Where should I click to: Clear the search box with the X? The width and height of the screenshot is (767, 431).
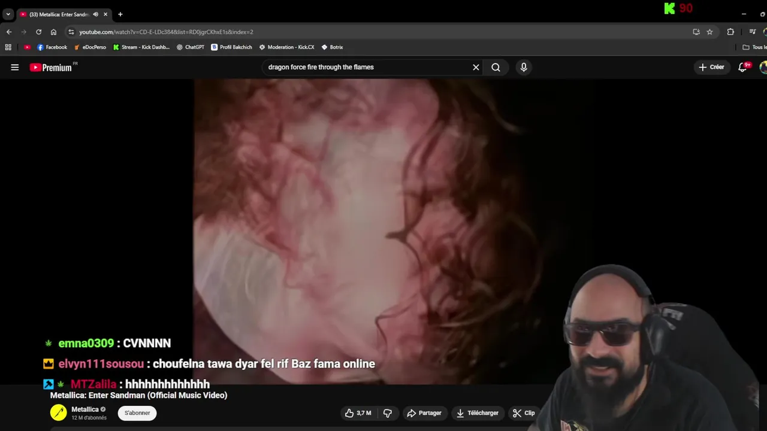[476, 67]
